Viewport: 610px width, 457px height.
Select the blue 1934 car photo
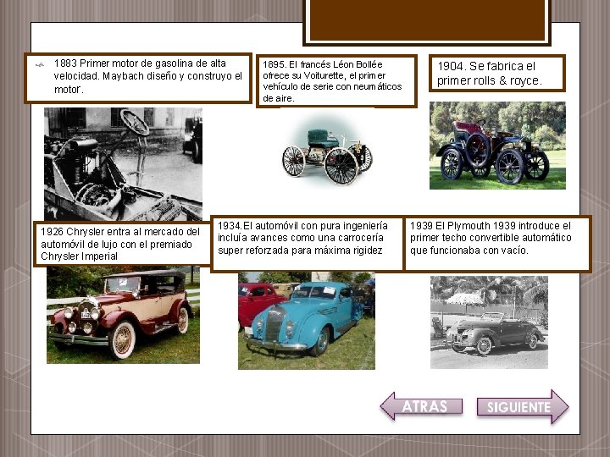click(x=307, y=321)
